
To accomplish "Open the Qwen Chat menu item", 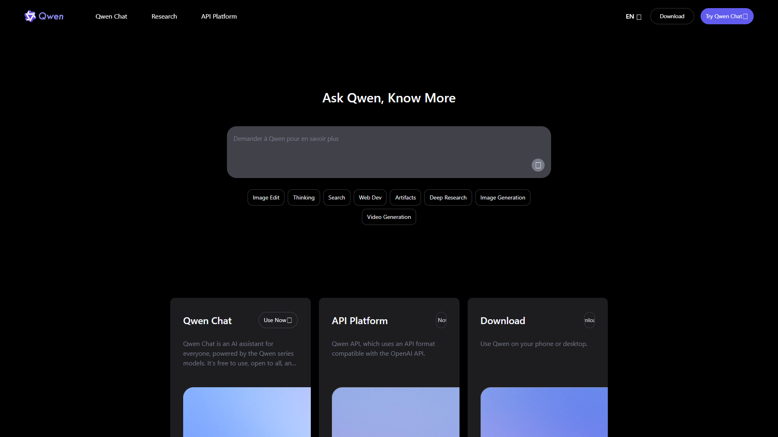I will tap(111, 17).
